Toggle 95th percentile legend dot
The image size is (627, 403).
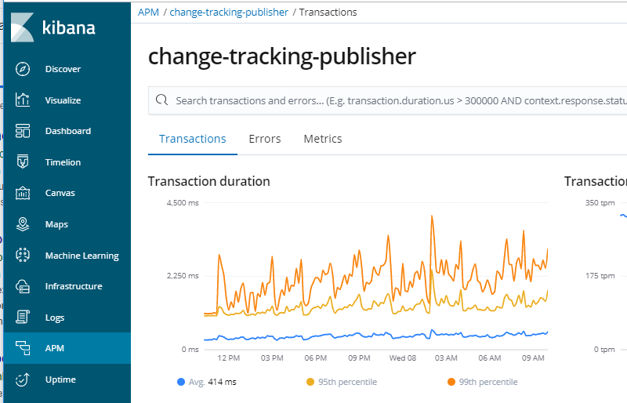click(310, 382)
